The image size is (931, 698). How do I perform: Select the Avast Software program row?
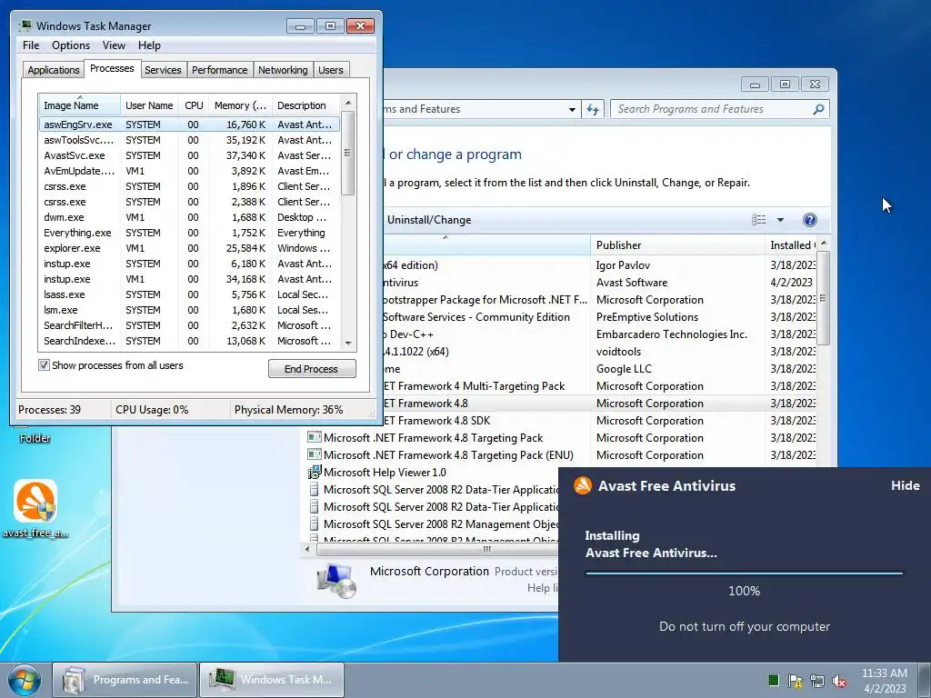click(x=600, y=283)
